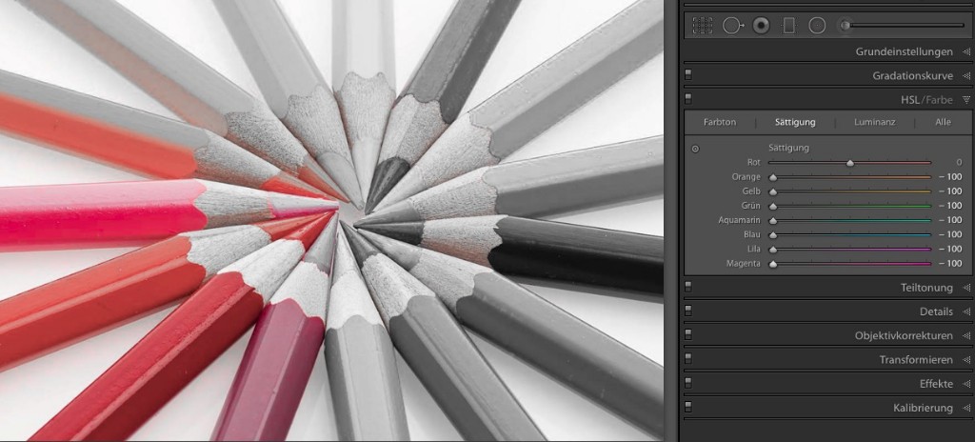Viewport: 975px width, 442px height.
Task: Click the Rot saturation slider handle
Action: tap(850, 163)
